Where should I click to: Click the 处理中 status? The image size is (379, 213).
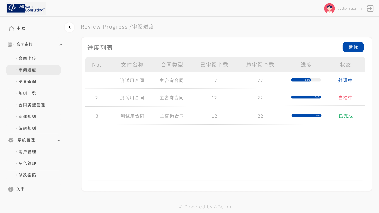345,80
